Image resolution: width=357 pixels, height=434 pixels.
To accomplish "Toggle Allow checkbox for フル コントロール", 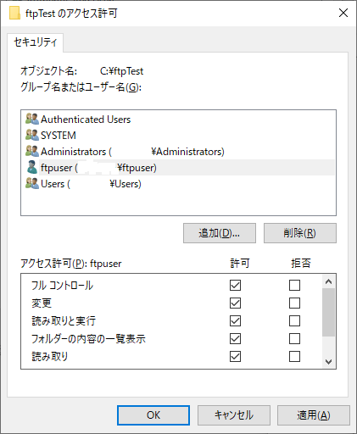I will 235,285.
